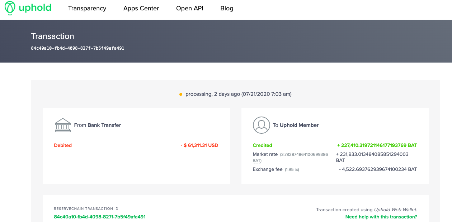This screenshot has width=452, height=222.
Task: Click the debited amount $61,311.31 USD
Action: click(199, 145)
